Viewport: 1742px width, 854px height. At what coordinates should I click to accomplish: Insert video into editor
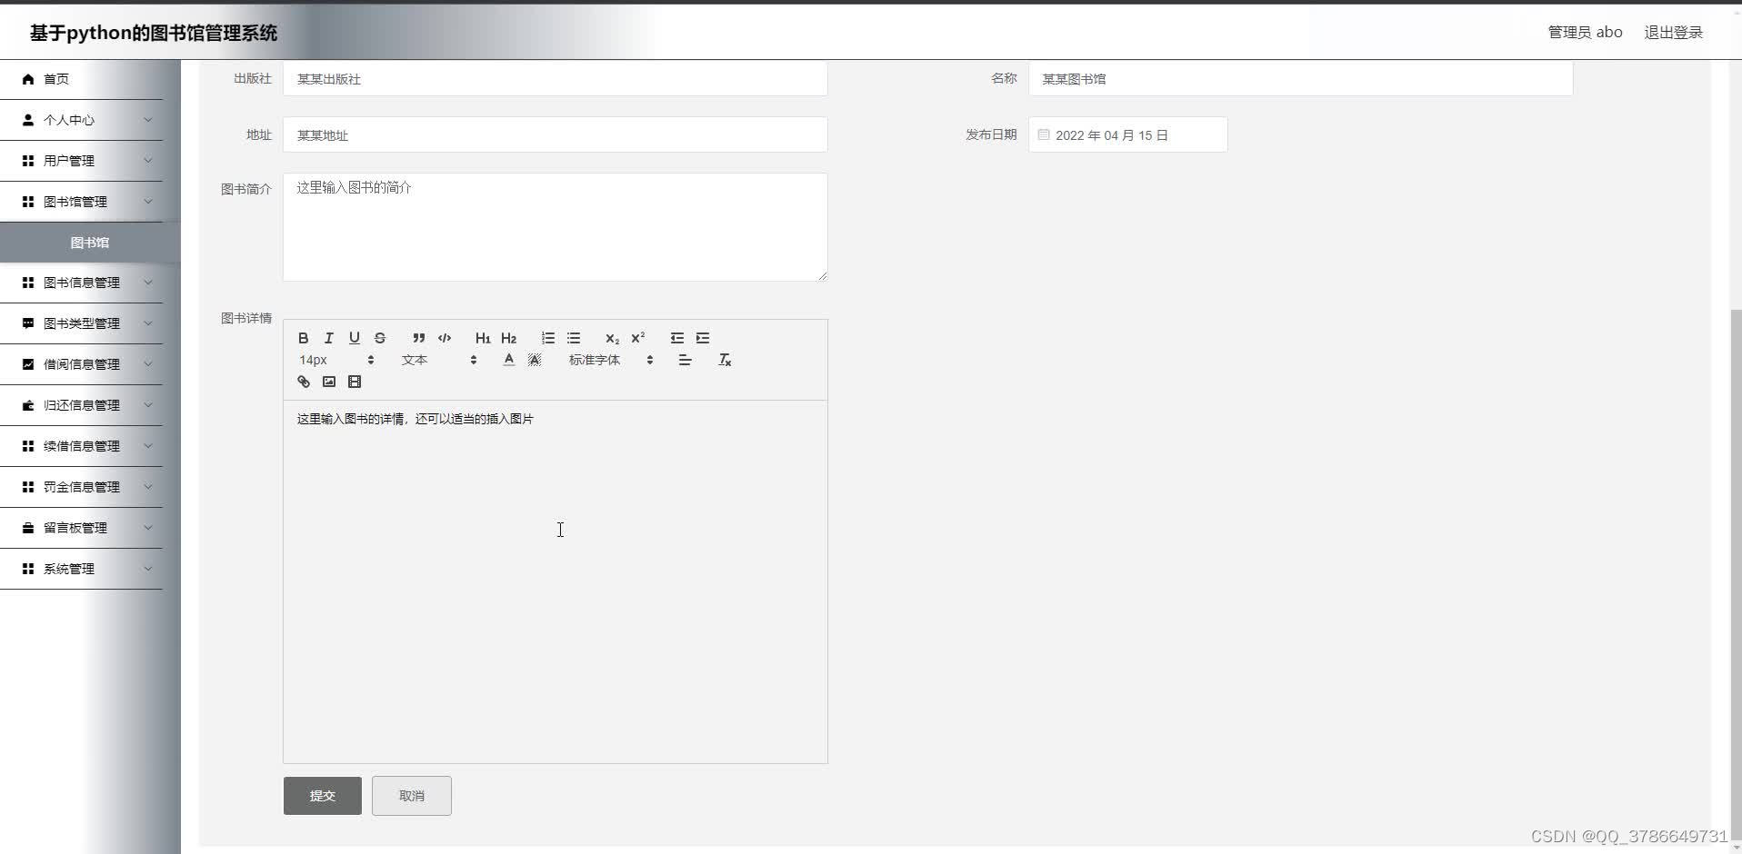355,382
